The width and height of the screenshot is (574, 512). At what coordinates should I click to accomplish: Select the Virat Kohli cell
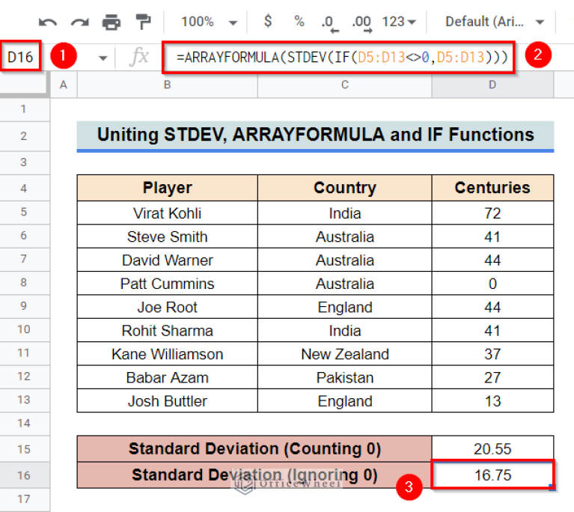(x=167, y=213)
